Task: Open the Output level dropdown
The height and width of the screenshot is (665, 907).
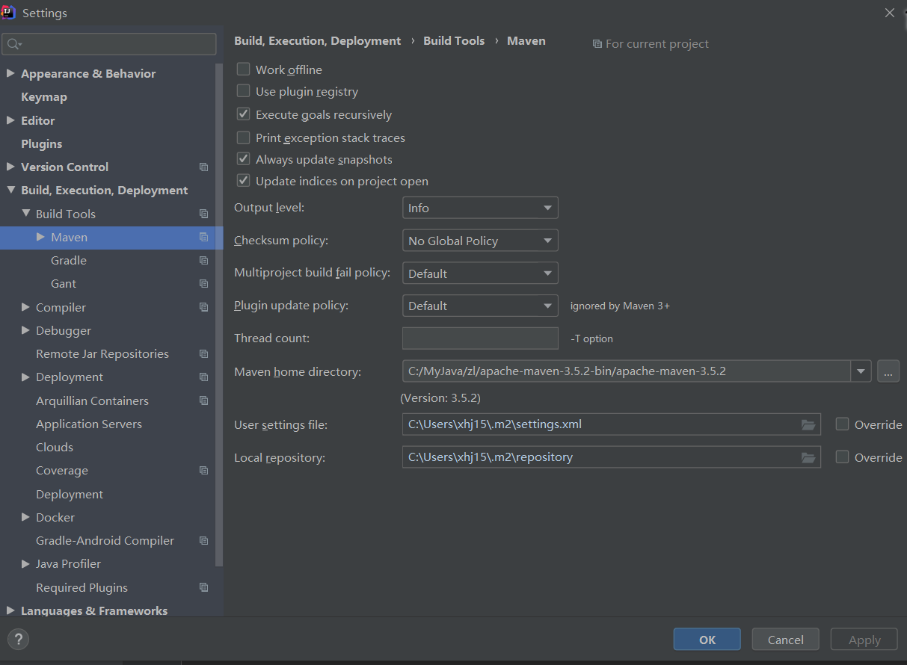Action: click(x=480, y=208)
